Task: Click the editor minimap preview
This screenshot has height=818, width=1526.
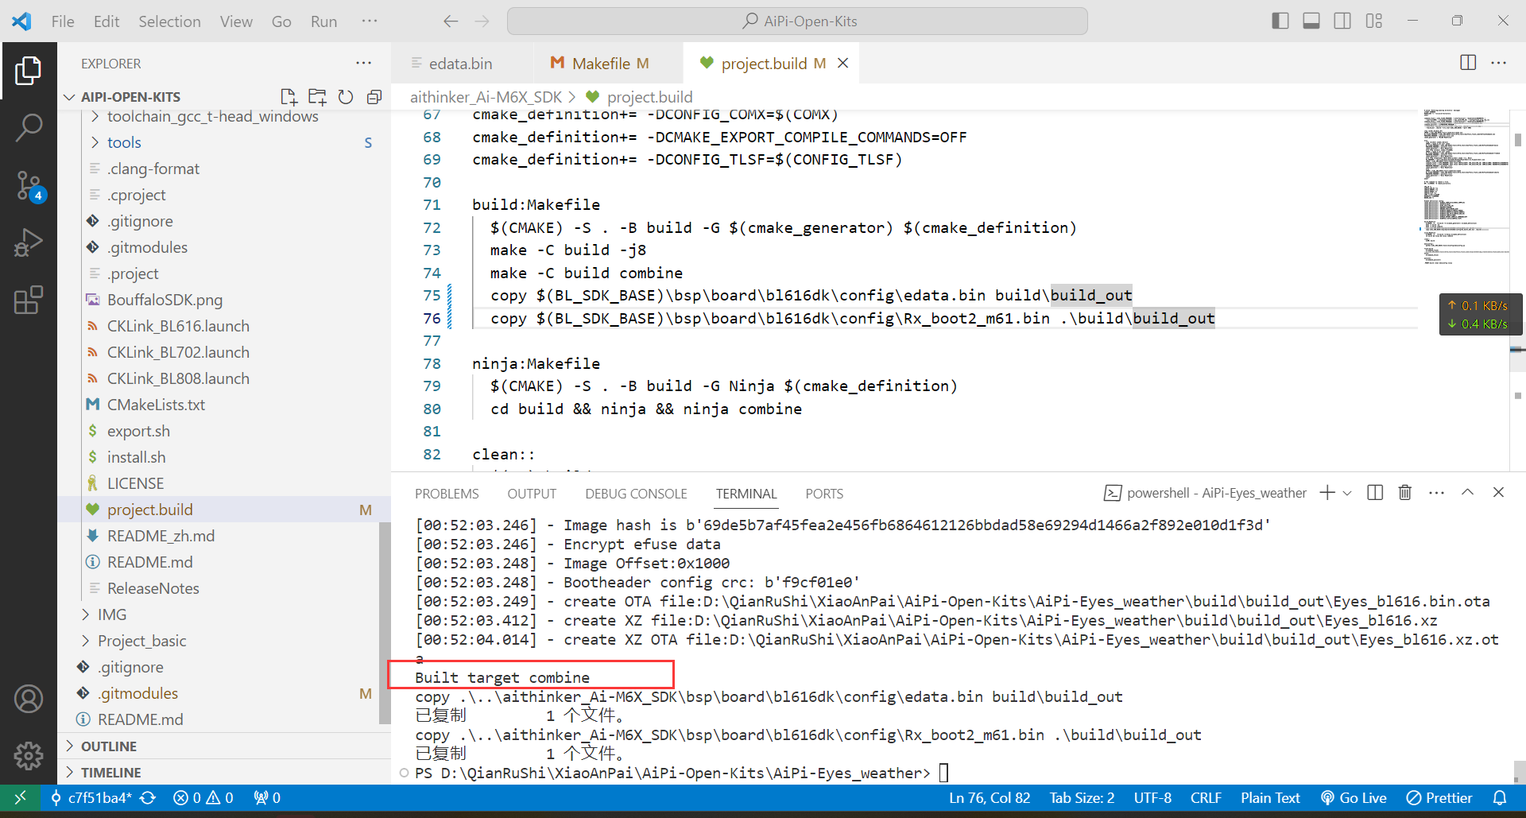Action: pos(1465,187)
